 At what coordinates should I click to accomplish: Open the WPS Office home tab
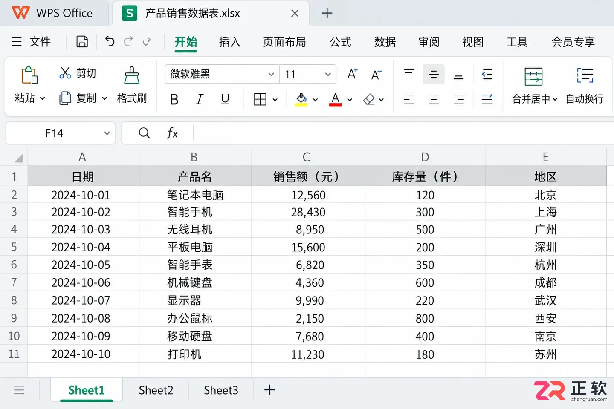(x=52, y=13)
